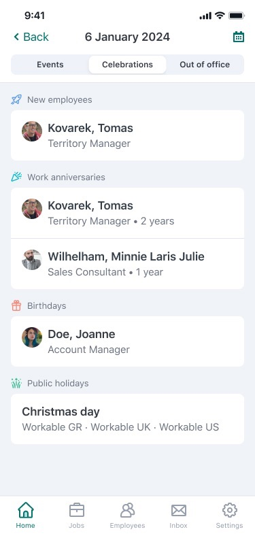Open the Inbox envelope icon
This screenshot has height=538, width=255.
coord(178,510)
